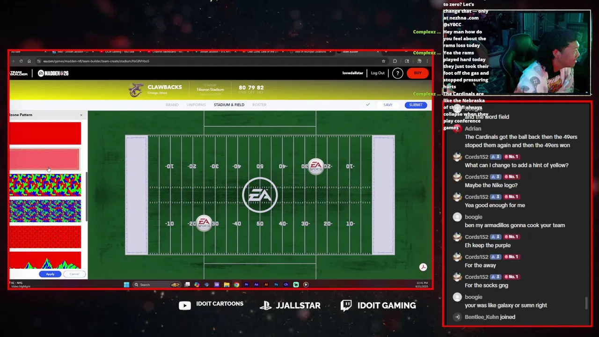This screenshot has width=599, height=337.
Task: Click the YouTube logo in stream footer
Action: pos(185,306)
